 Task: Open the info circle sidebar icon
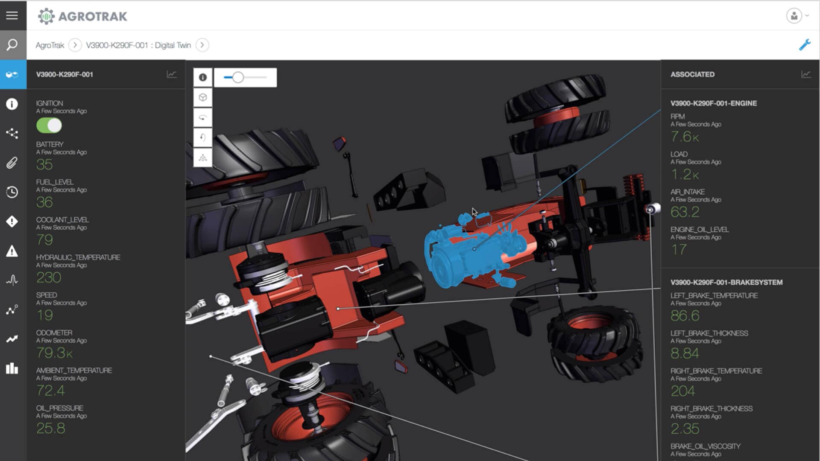pyautogui.click(x=12, y=104)
